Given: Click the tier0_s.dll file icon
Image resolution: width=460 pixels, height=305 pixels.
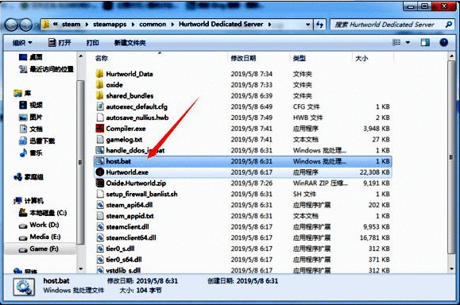Looking at the screenshot, I should [100, 249].
